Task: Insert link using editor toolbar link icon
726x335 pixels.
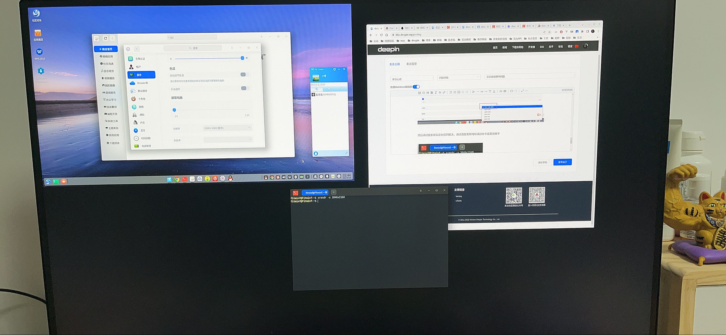Action: (x=444, y=92)
